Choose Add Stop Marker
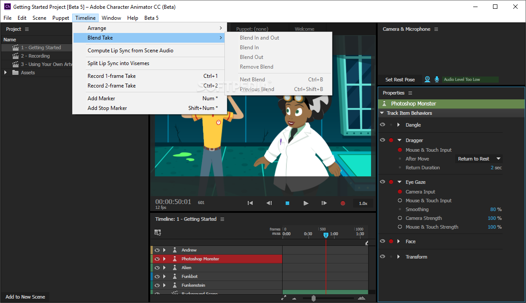Image resolution: width=526 pixels, height=303 pixels. [x=150, y=108]
